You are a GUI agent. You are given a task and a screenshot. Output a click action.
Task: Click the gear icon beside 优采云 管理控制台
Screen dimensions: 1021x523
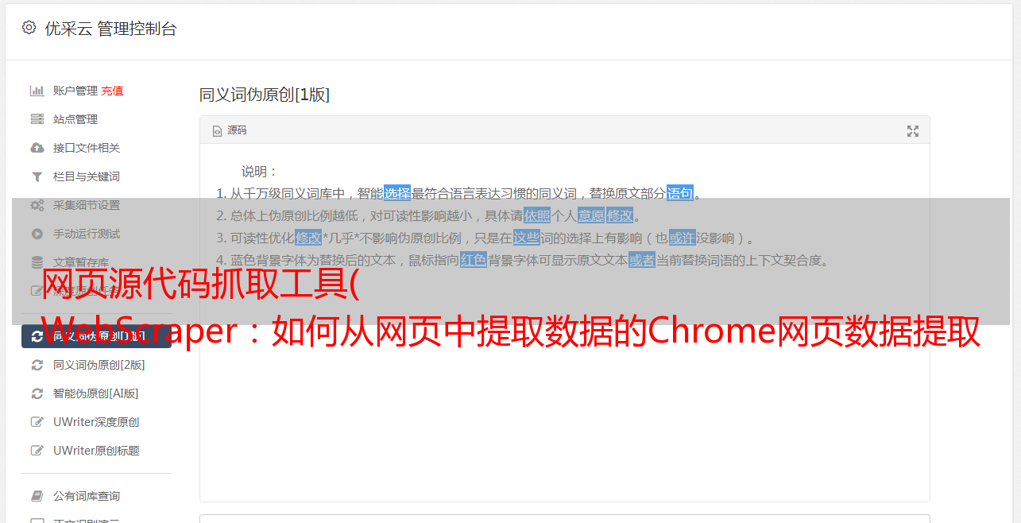pos(29,28)
